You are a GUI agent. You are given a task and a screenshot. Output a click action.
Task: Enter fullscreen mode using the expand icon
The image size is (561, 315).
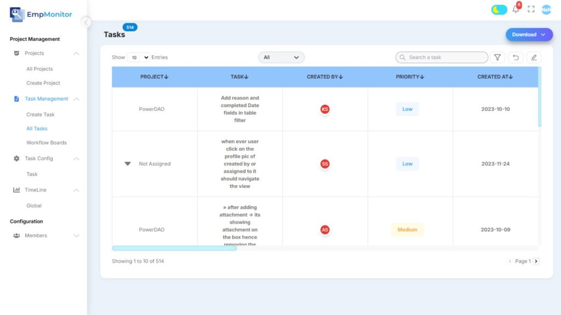tap(531, 9)
